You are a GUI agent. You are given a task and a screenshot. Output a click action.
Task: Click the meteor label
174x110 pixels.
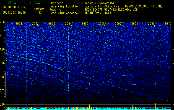[x=39, y=9]
